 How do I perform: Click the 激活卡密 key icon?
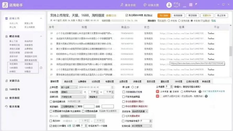[122, 5]
